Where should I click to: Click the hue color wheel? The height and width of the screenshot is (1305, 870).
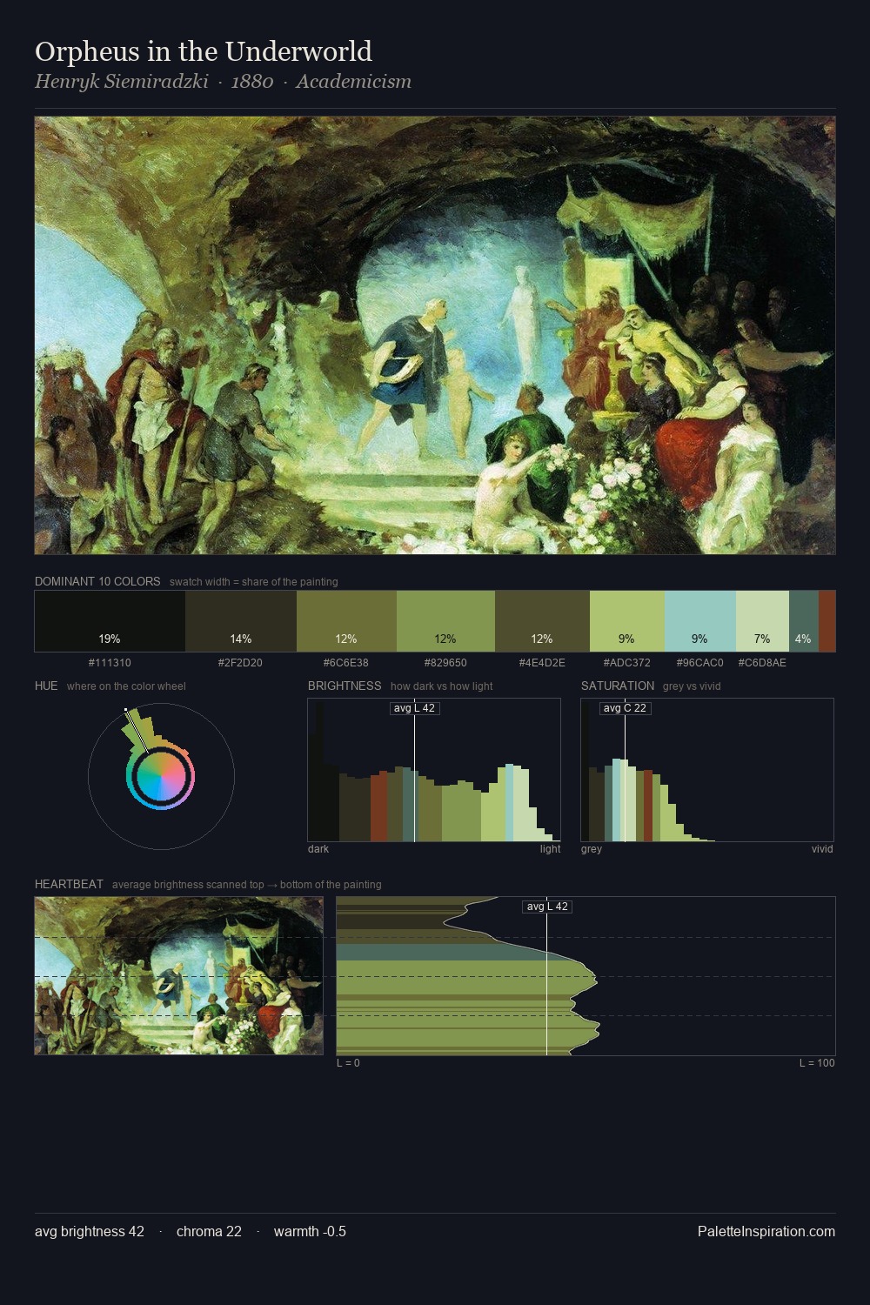161,776
